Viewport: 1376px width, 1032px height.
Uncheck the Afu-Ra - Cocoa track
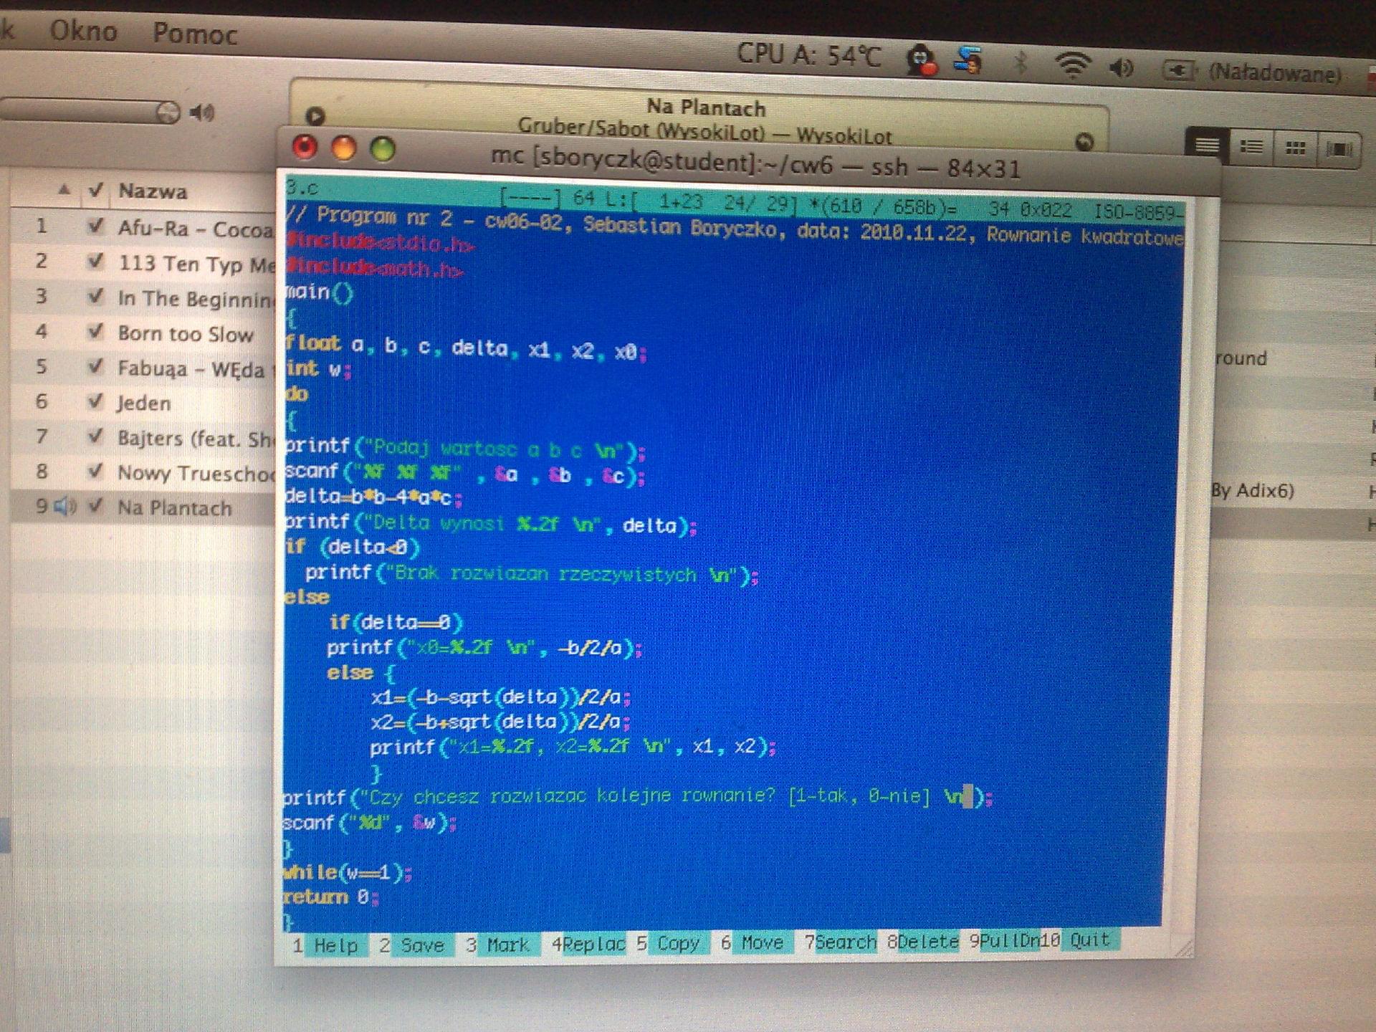point(95,226)
